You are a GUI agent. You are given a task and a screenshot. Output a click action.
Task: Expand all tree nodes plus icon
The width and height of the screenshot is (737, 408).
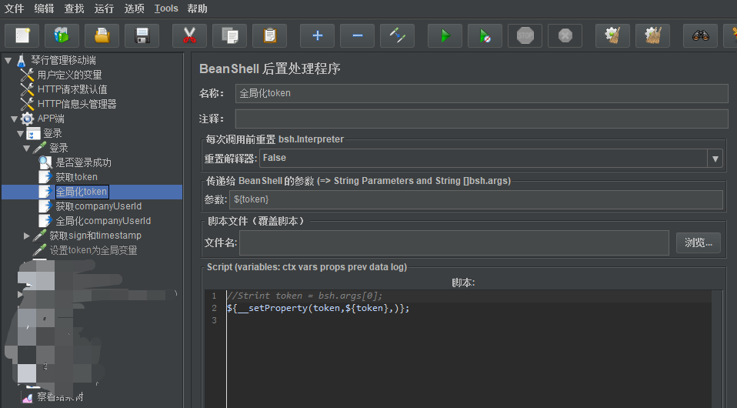pyautogui.click(x=317, y=35)
